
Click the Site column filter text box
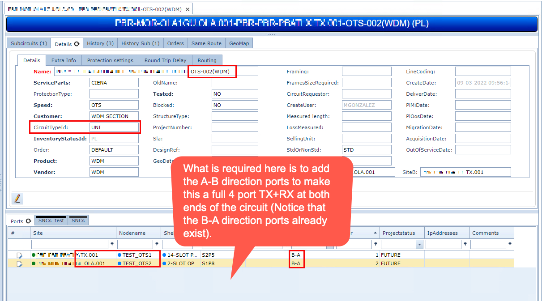coord(69,245)
